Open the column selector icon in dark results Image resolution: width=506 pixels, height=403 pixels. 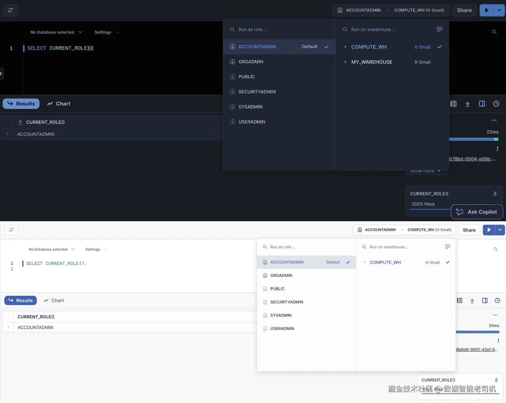(454, 104)
